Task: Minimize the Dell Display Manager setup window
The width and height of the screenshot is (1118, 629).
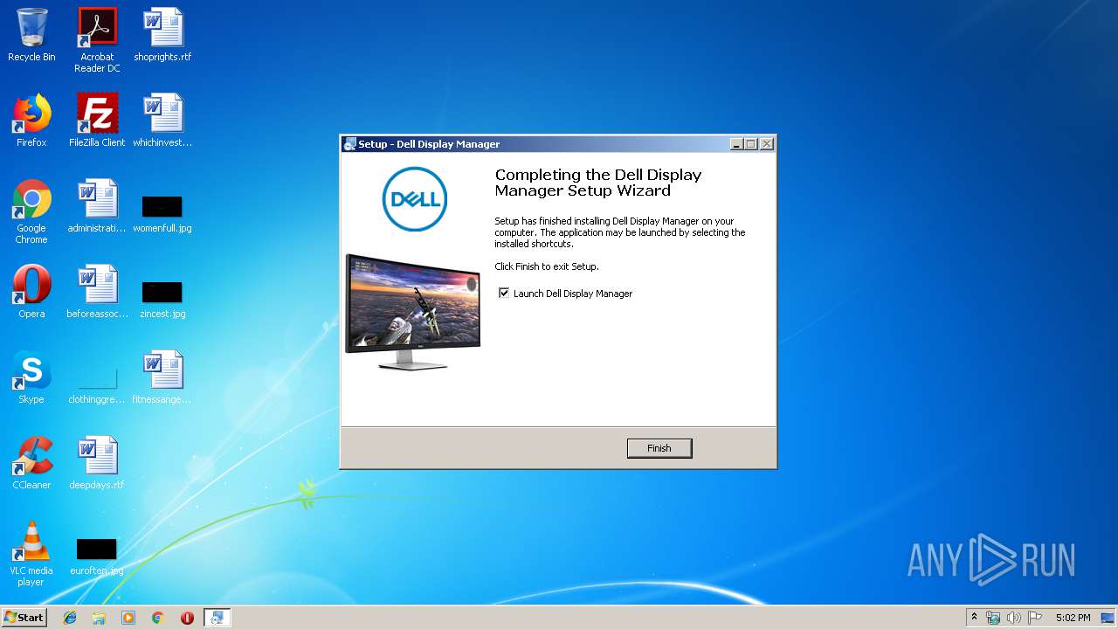Action: (736, 144)
